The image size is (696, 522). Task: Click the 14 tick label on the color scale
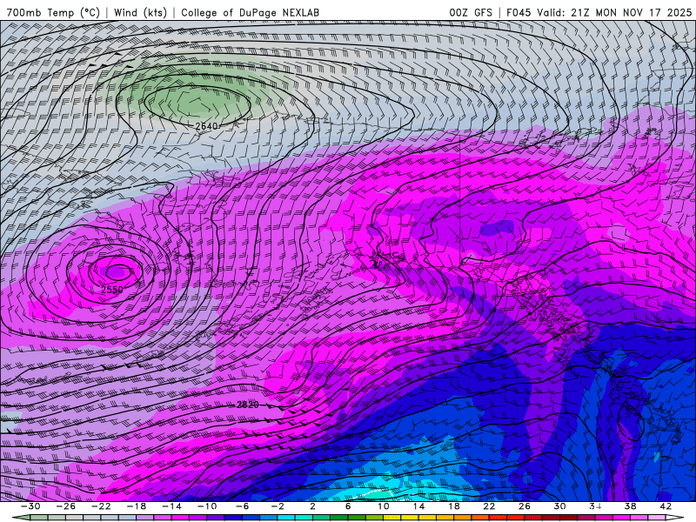coord(418,506)
